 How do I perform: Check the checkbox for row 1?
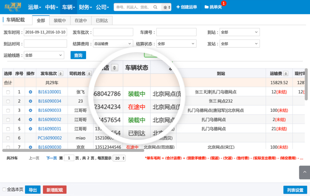(x=8, y=92)
